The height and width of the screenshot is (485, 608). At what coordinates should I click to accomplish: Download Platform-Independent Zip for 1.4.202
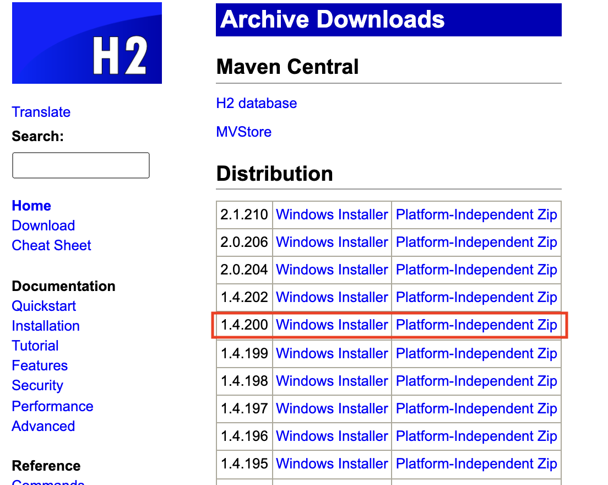point(476,297)
